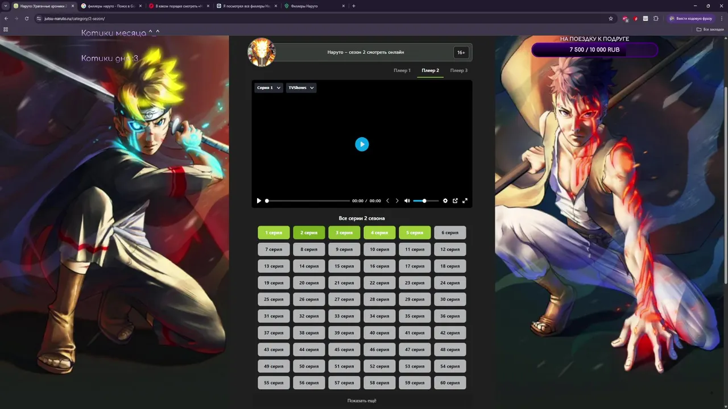The image size is (728, 409).
Task: Select 5 серия
Action: pos(415,232)
